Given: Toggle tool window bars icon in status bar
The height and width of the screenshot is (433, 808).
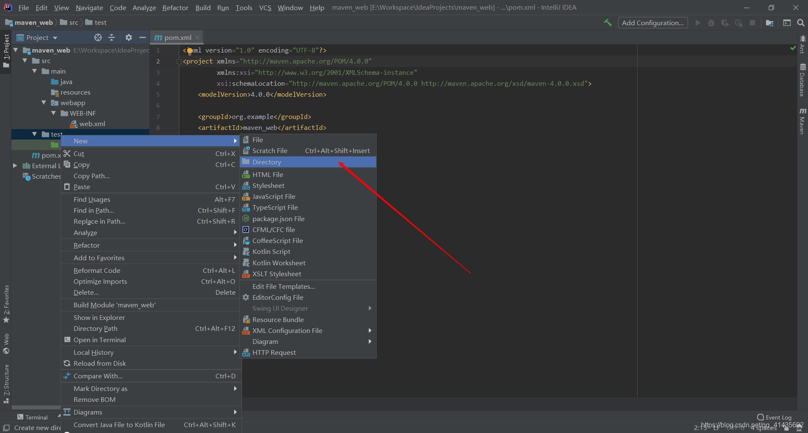Looking at the screenshot, I should pos(6,428).
